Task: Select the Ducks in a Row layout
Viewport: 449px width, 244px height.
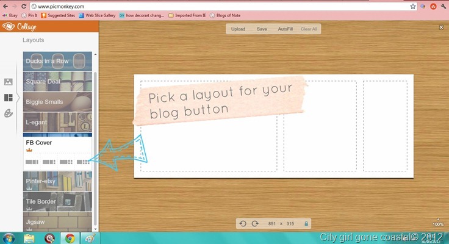Action: click(x=57, y=61)
